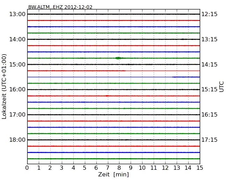Click the 12:15 UTC tick label
This screenshot has height=182, width=227.
coord(210,14)
